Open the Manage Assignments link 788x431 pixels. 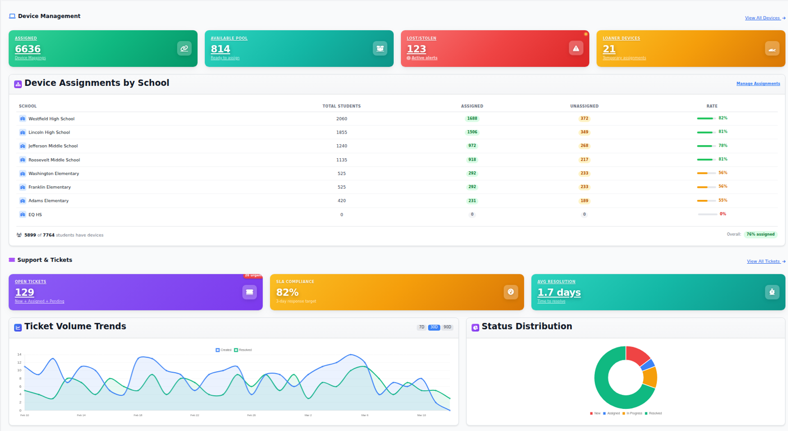tap(758, 83)
